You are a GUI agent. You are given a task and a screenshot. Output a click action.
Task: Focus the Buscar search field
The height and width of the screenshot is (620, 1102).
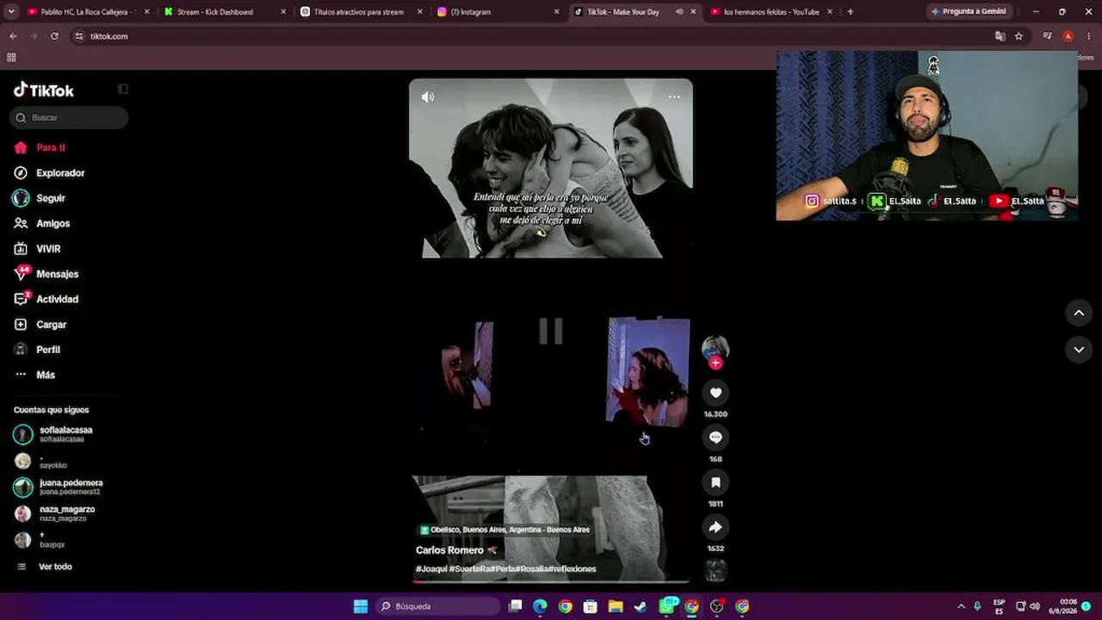pyautogui.click(x=69, y=117)
